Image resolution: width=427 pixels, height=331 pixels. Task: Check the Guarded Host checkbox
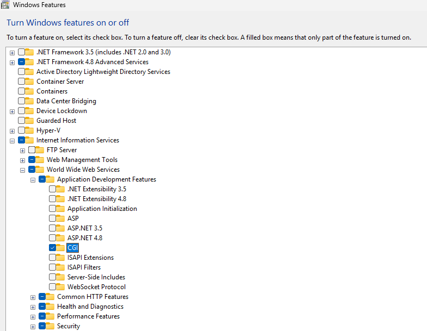22,121
